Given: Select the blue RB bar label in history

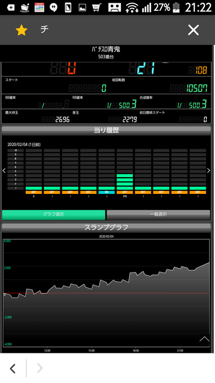Looking at the screenshot, I should pyautogui.click(x=106, y=192).
